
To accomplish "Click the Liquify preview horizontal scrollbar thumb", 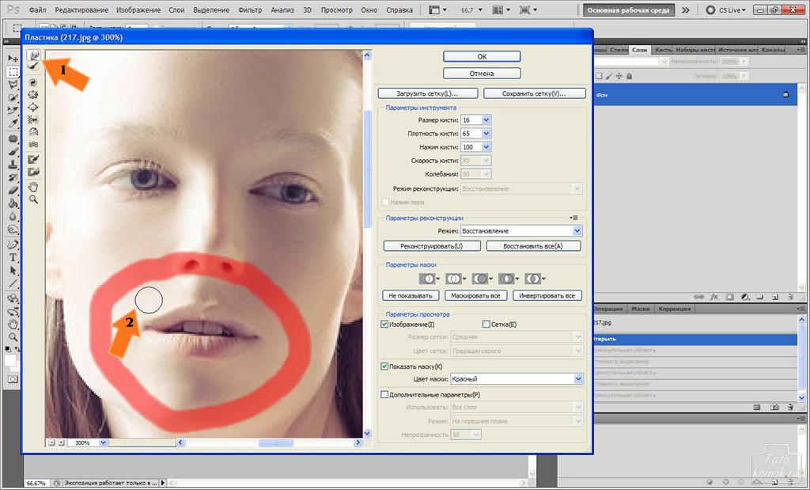I will coord(275,443).
